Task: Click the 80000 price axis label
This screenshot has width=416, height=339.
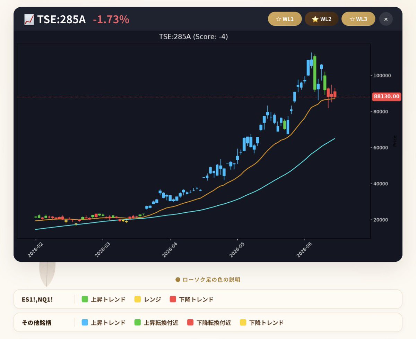Action: point(381,112)
